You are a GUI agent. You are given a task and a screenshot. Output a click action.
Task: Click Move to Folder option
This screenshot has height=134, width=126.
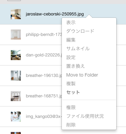(82, 75)
